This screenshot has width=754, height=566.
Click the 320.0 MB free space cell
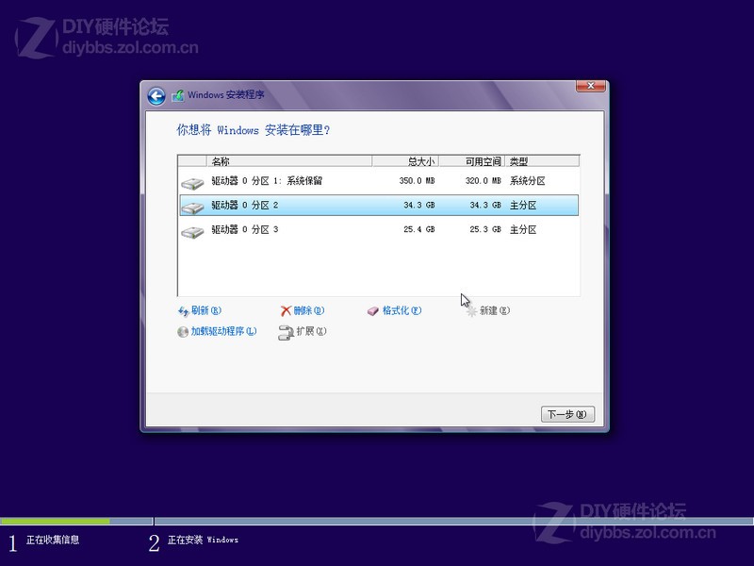[483, 181]
